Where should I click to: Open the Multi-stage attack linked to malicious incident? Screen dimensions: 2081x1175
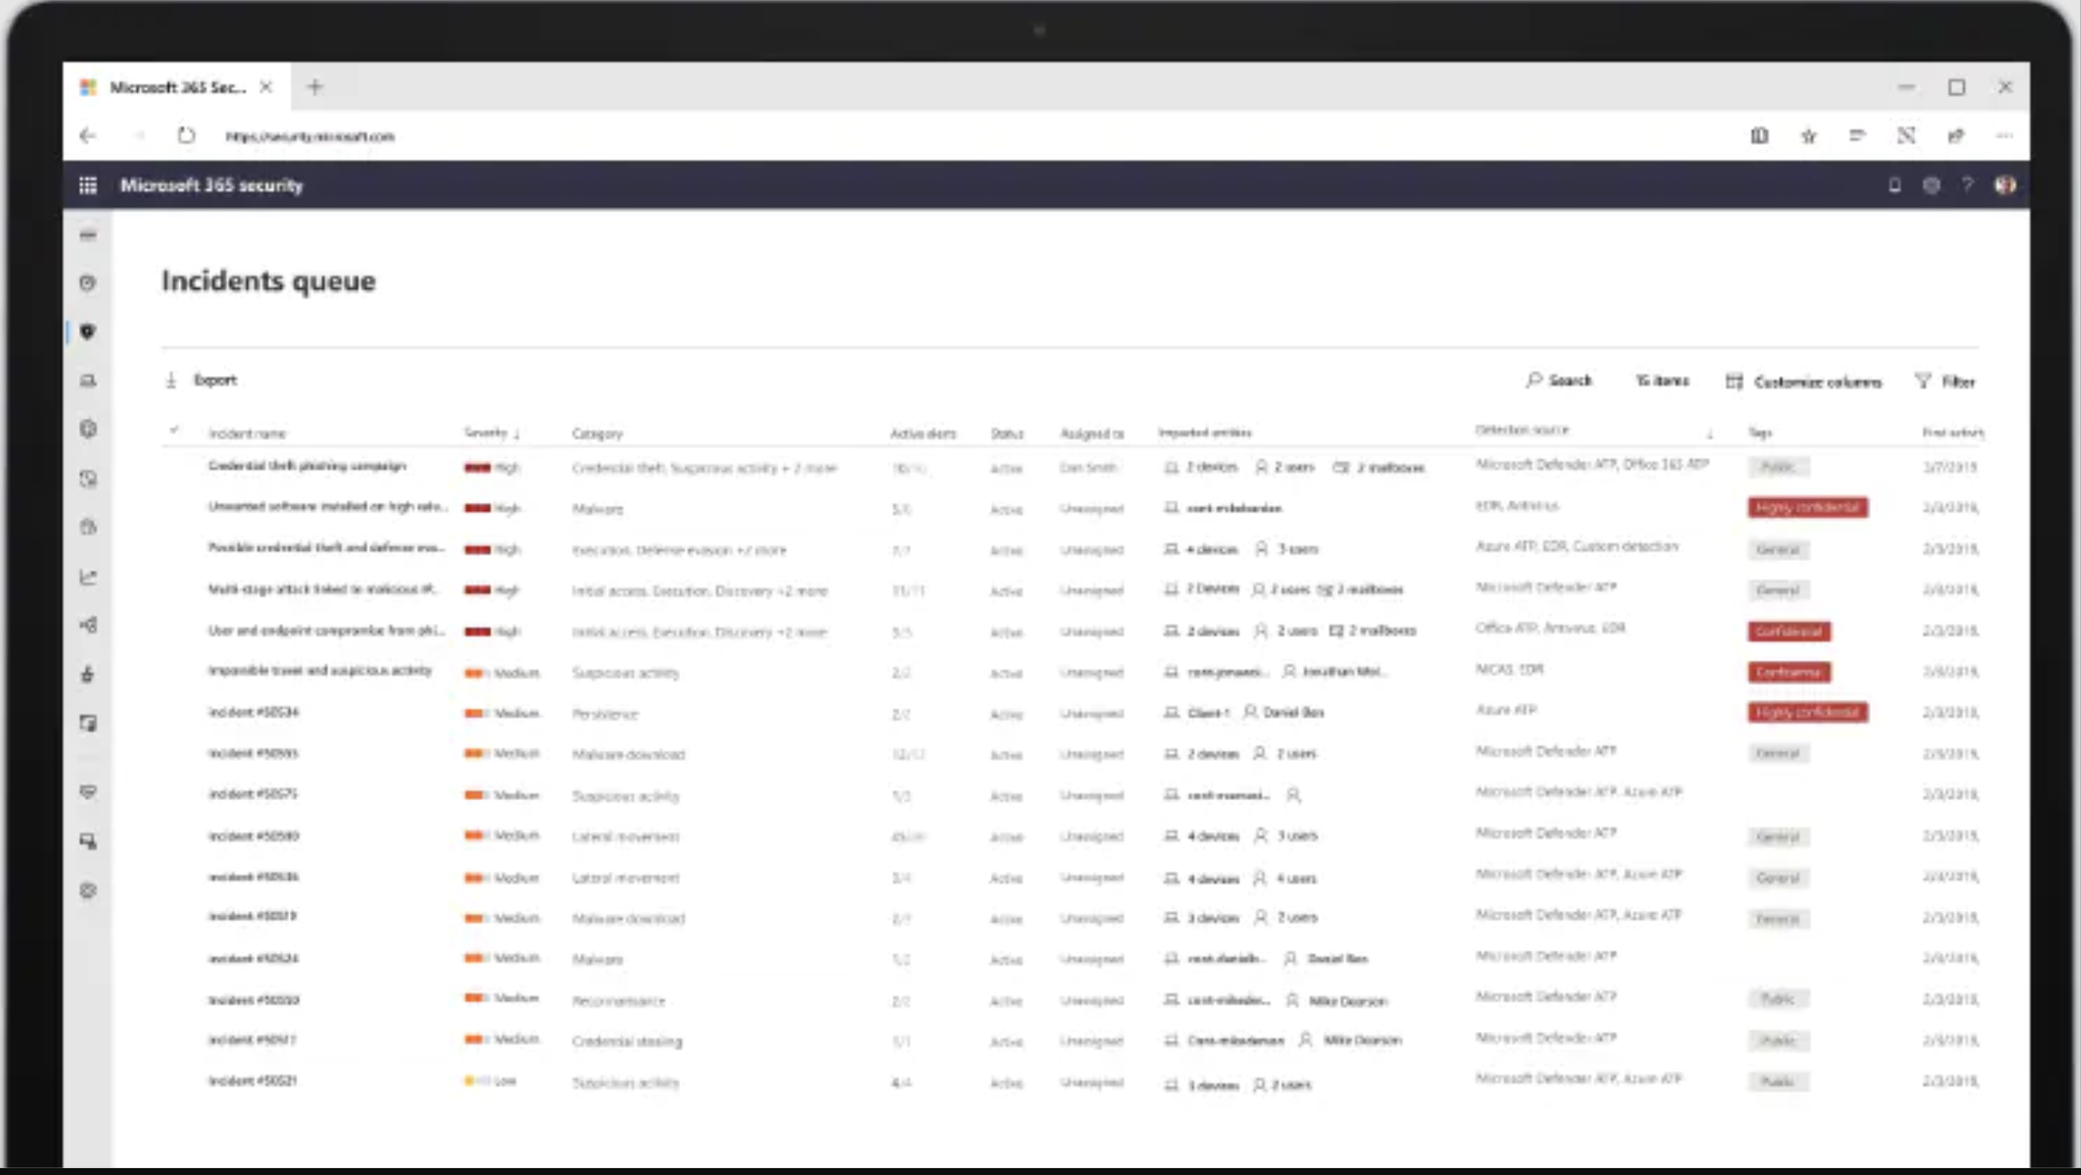[x=323, y=589]
